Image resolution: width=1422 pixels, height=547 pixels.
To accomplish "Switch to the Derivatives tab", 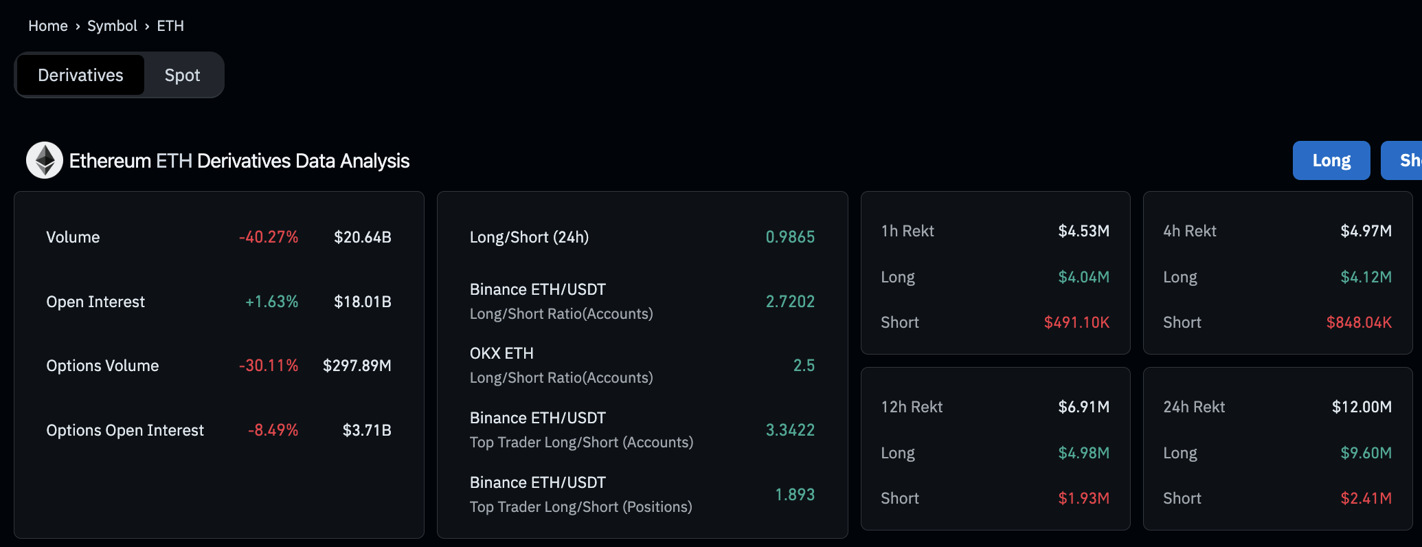I will (80, 75).
